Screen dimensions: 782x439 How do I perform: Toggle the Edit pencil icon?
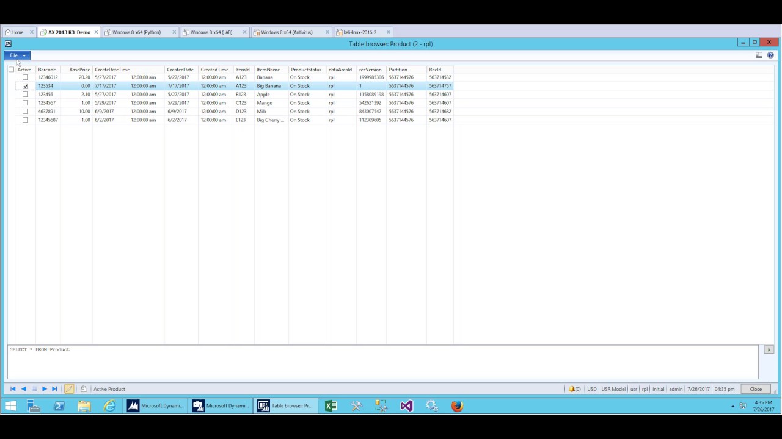69,389
